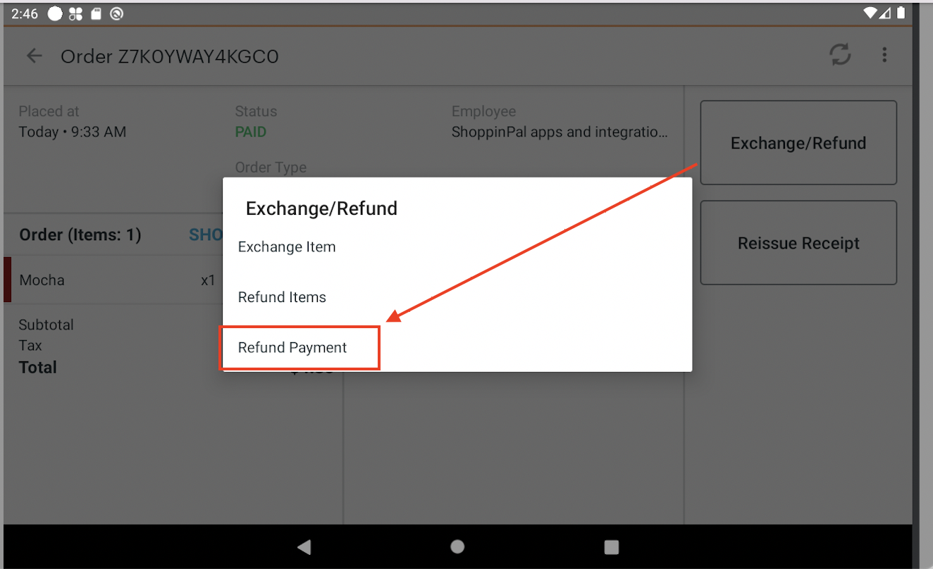Screen dimensions: 933x569
Task: Tap the SD card notification icon
Action: (x=97, y=14)
